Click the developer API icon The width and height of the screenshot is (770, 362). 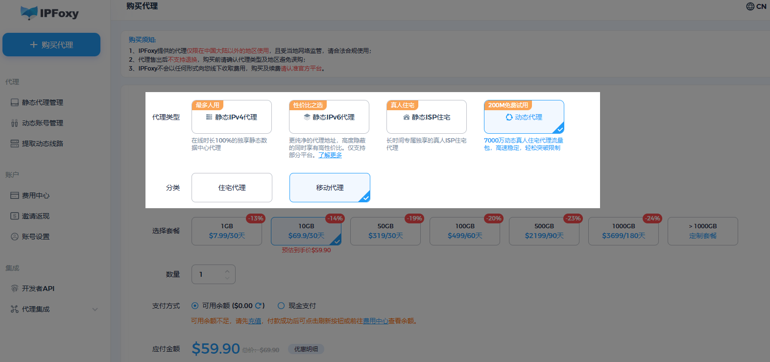[15, 289]
